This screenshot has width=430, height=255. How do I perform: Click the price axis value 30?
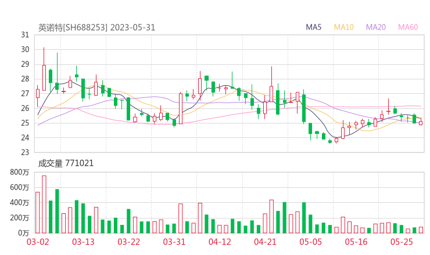pos(25,49)
